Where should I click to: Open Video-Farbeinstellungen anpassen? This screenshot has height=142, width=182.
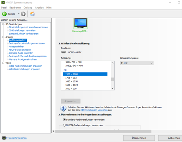point(25,66)
